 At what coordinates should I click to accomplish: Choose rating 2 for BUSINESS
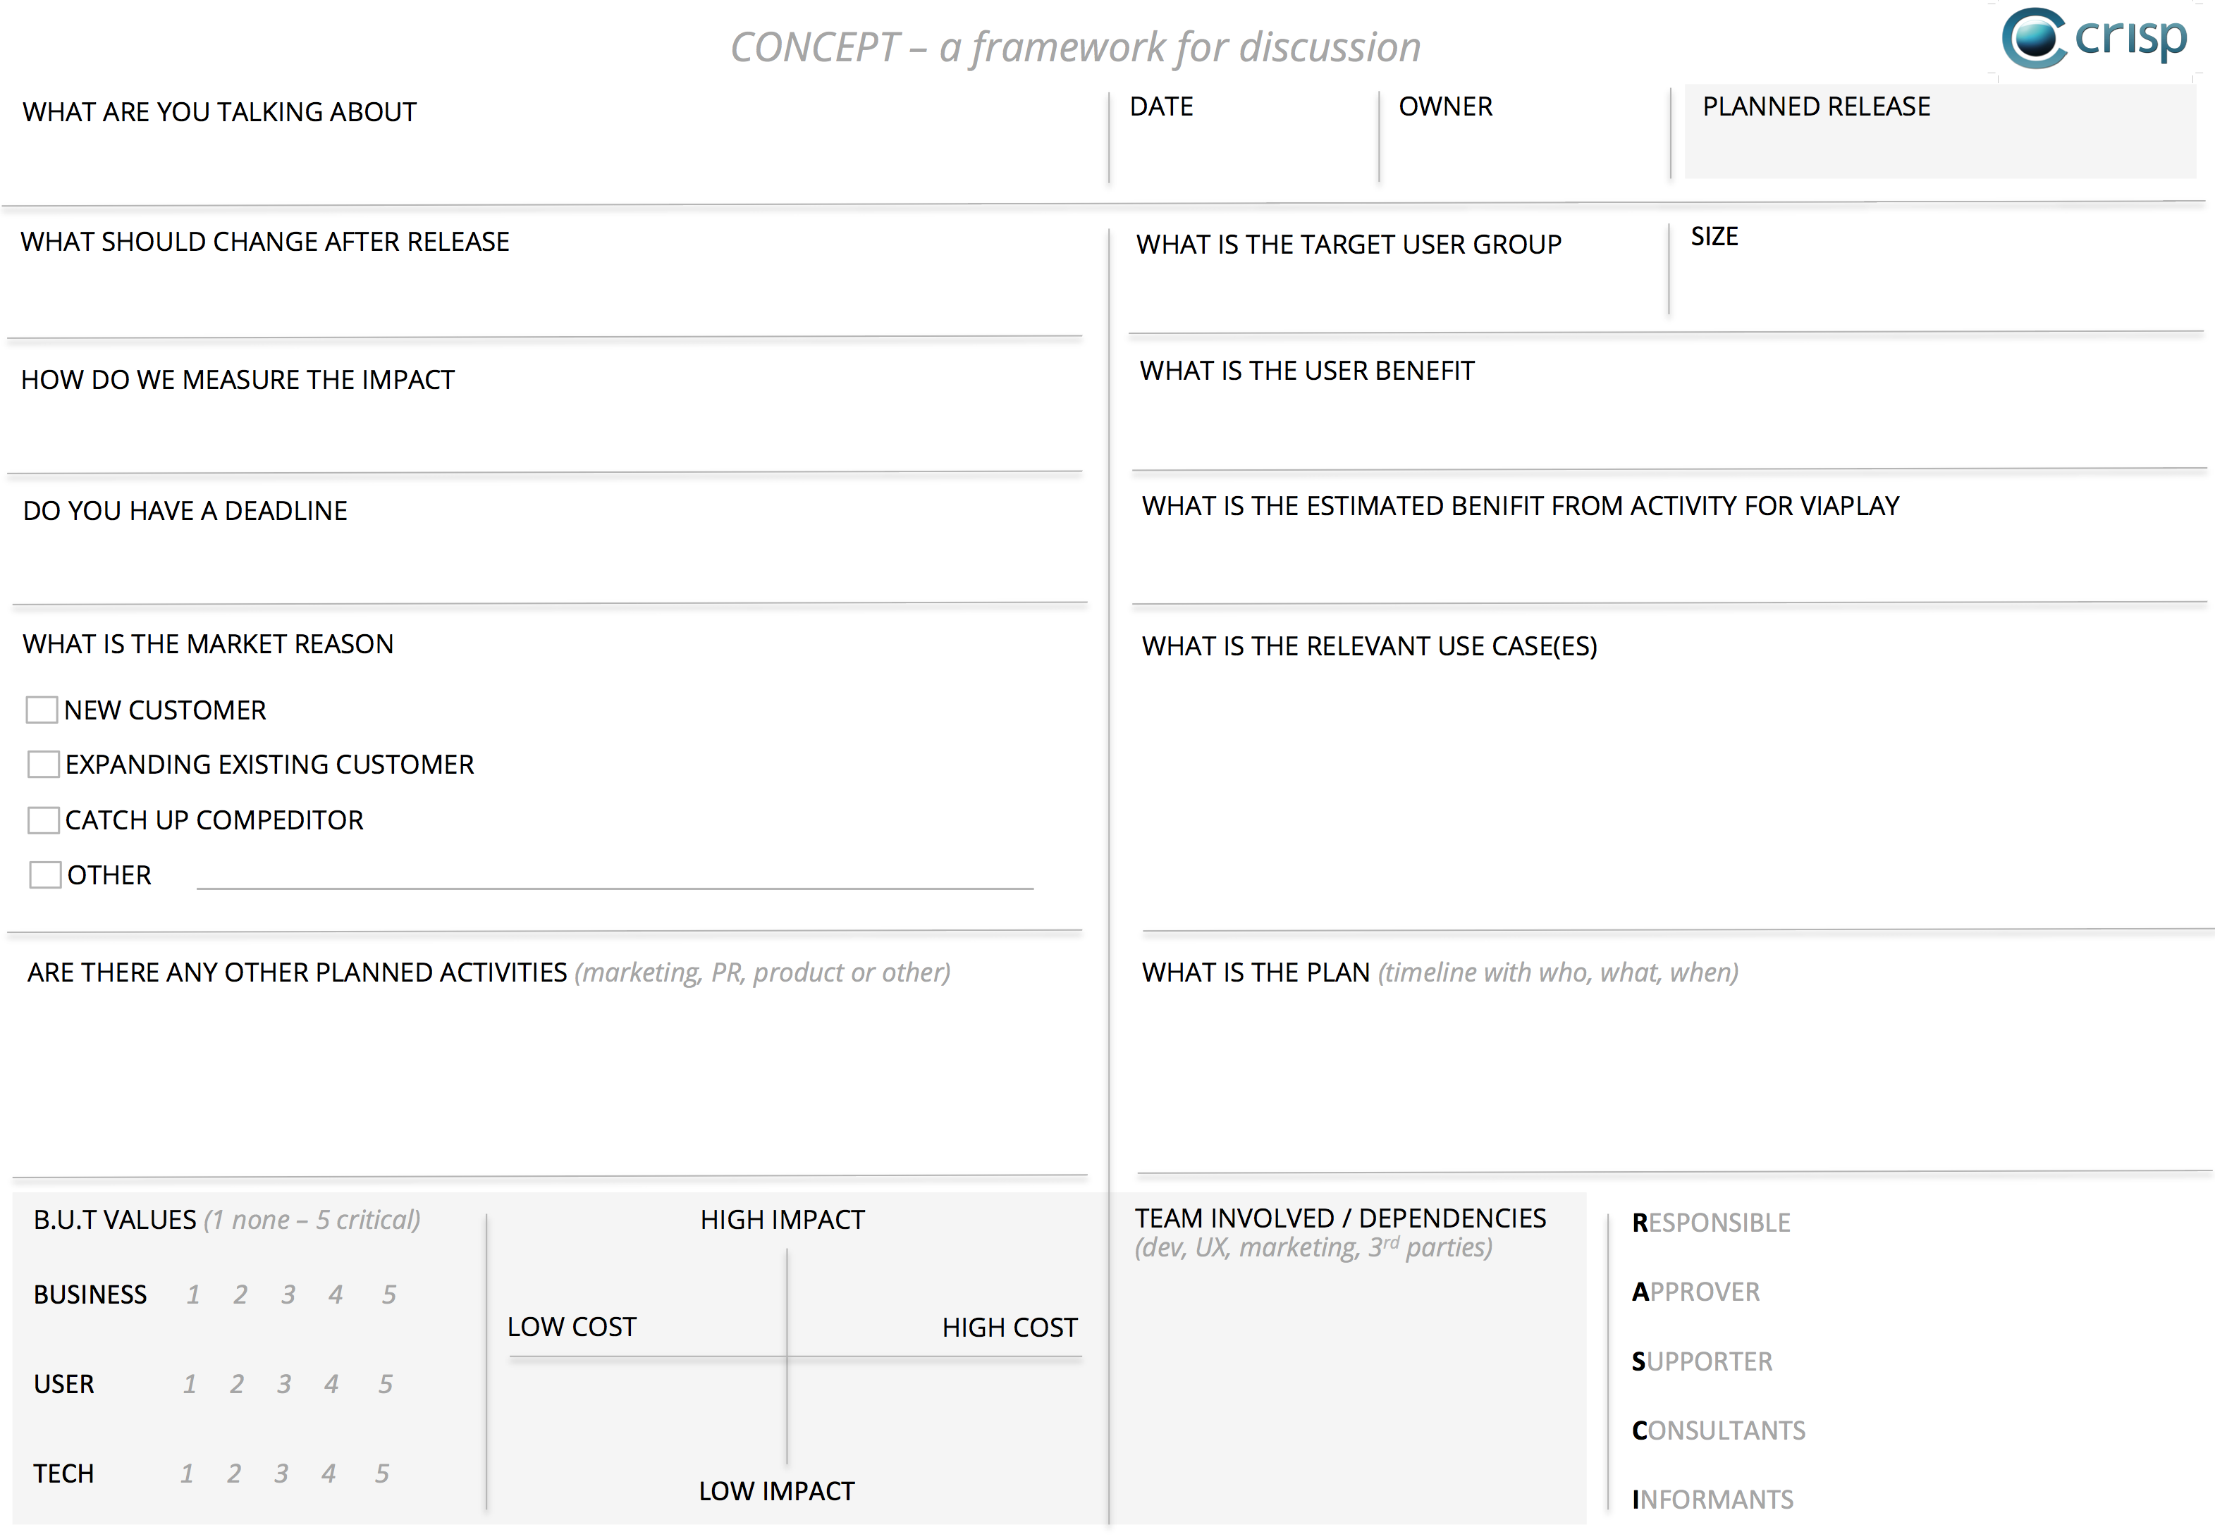(240, 1294)
